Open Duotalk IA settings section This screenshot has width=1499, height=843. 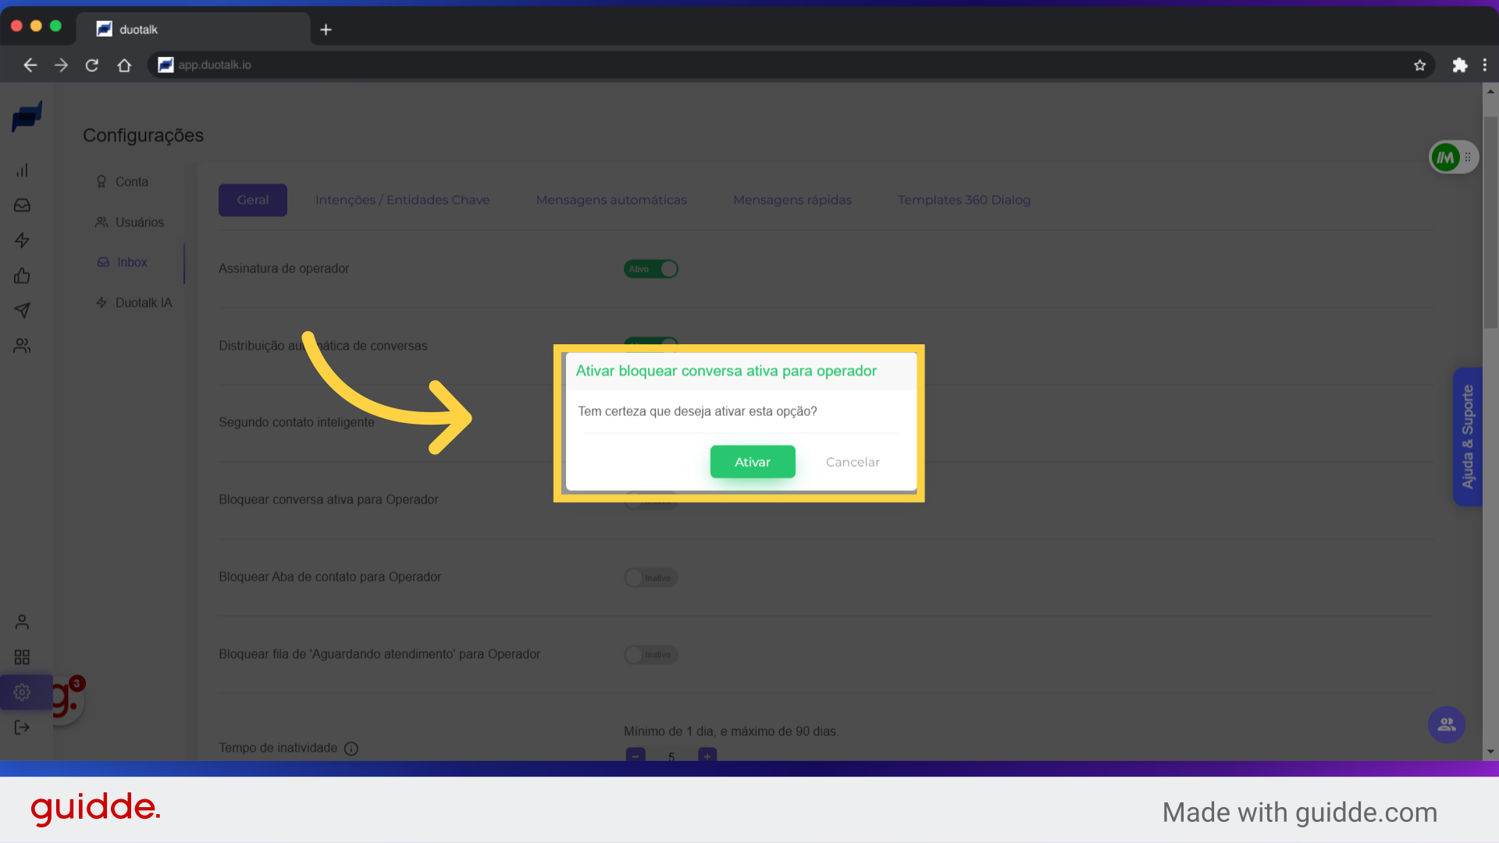134,303
